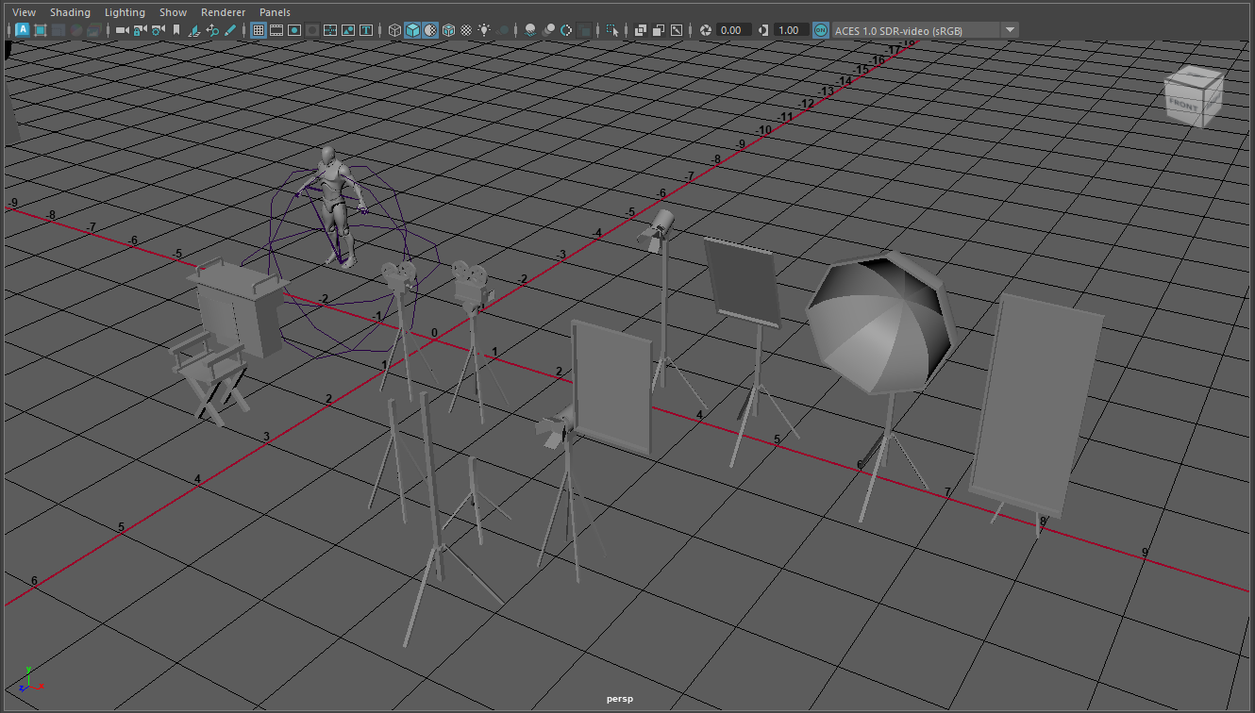Image resolution: width=1255 pixels, height=713 pixels.
Task: Open the Lighting menu
Action: click(x=125, y=12)
